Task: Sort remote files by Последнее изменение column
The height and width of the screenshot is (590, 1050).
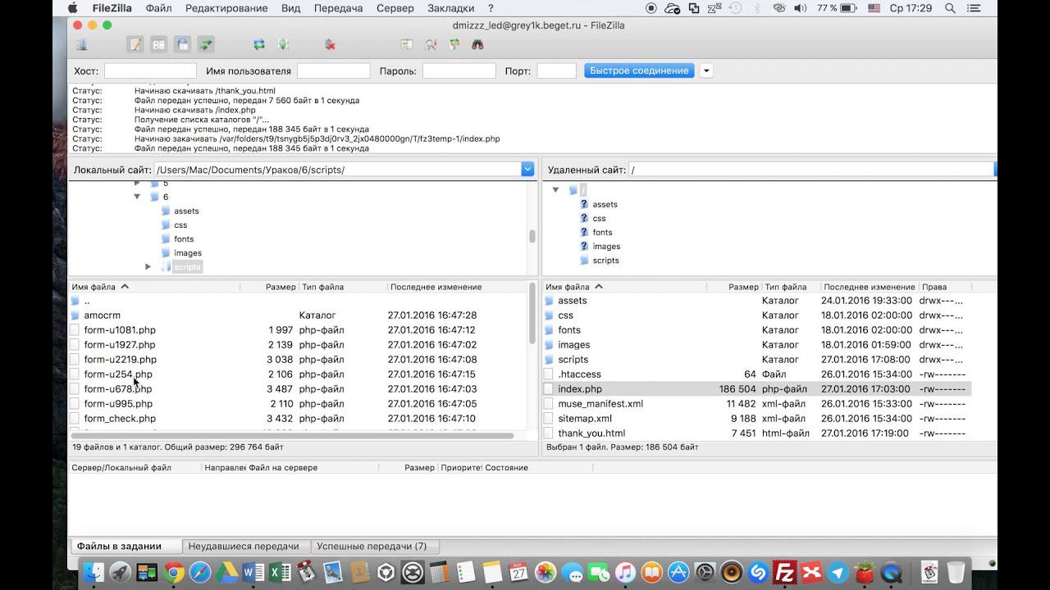Action: tap(869, 287)
